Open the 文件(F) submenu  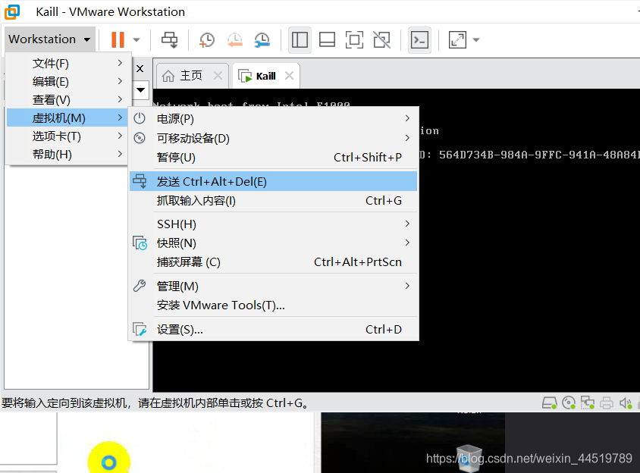pos(68,63)
